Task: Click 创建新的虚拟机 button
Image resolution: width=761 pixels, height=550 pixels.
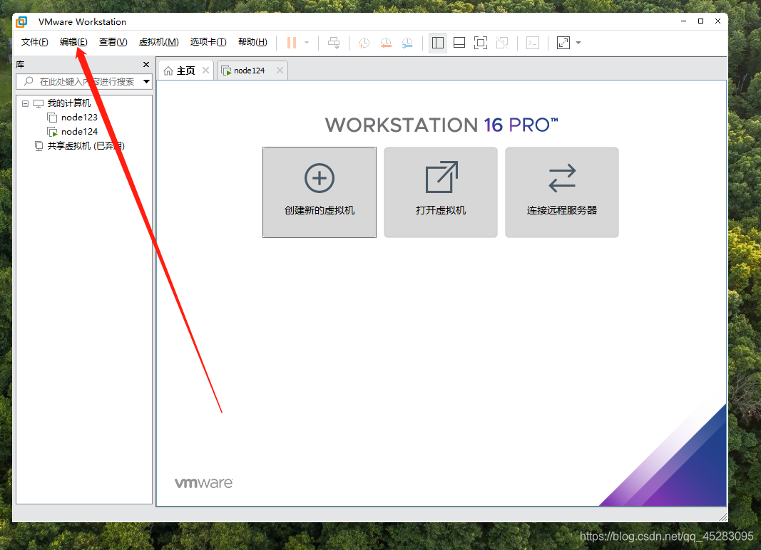Action: click(x=320, y=192)
